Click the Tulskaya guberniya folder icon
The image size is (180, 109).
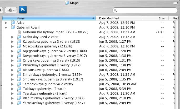click(x=19, y=89)
